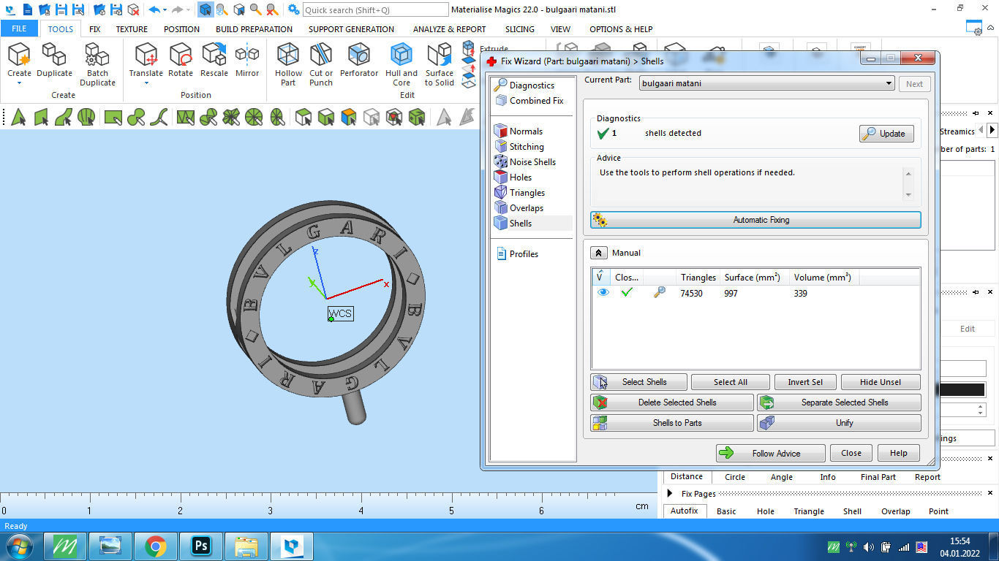The image size is (999, 561).
Task: Open the FILE menu
Action: tap(19, 29)
